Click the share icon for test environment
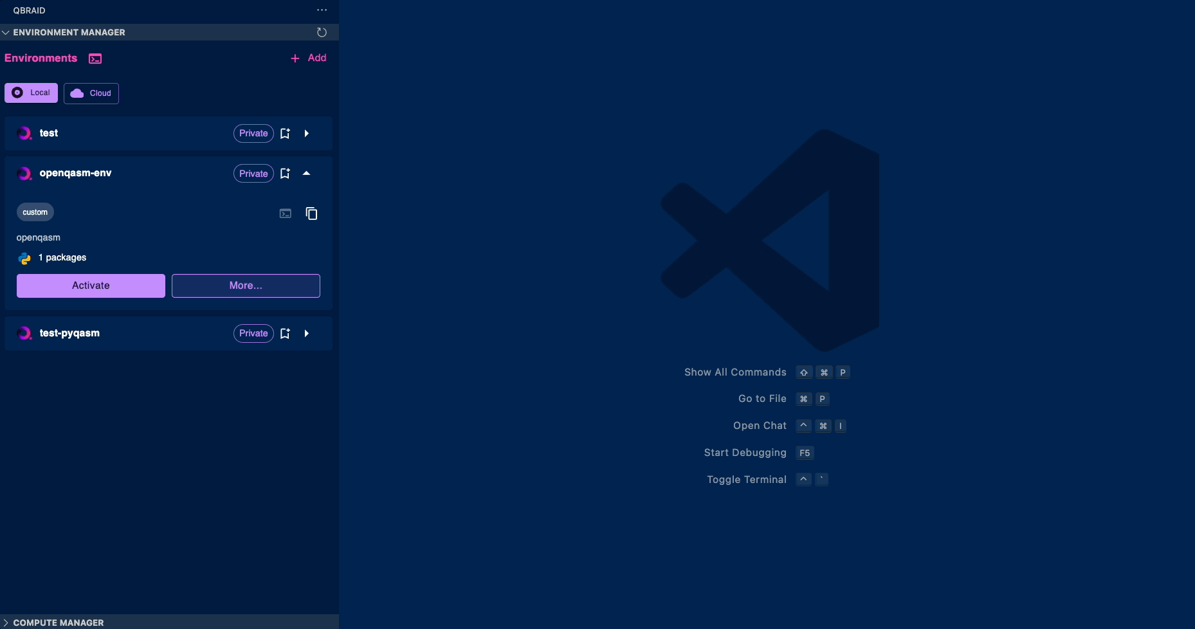Image resolution: width=1195 pixels, height=629 pixels. point(285,133)
